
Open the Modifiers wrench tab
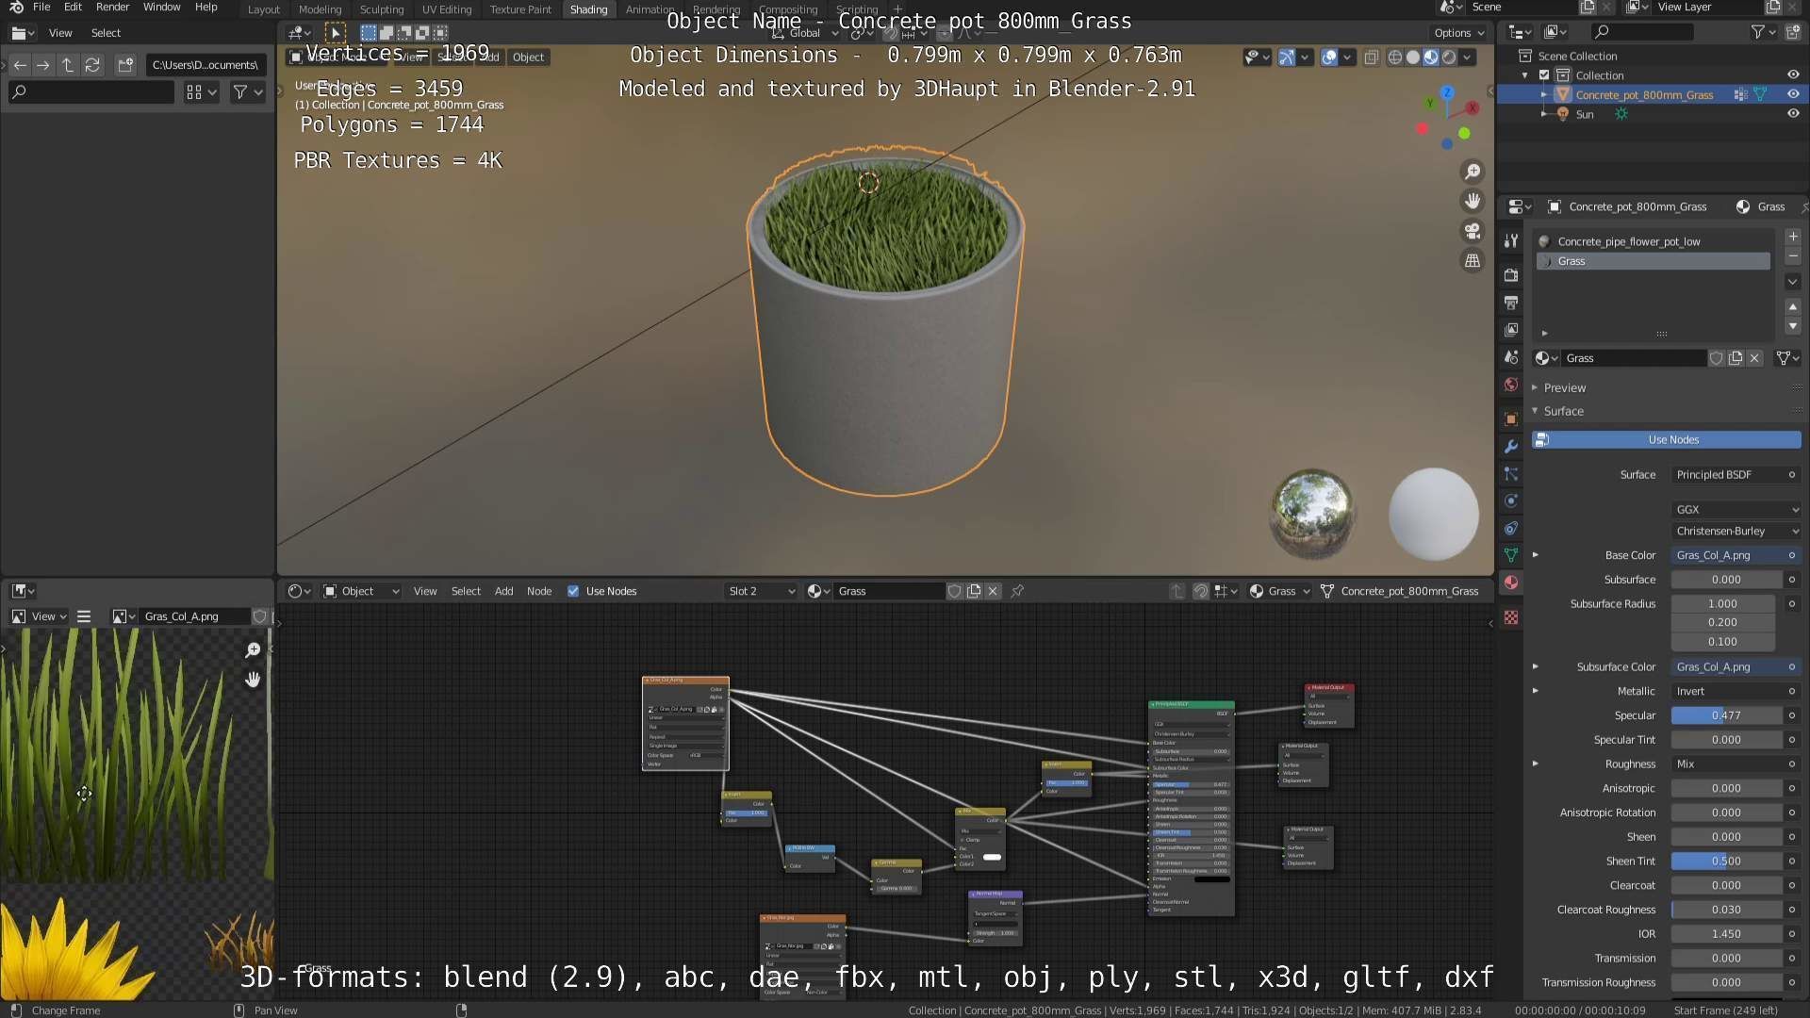click(1511, 446)
